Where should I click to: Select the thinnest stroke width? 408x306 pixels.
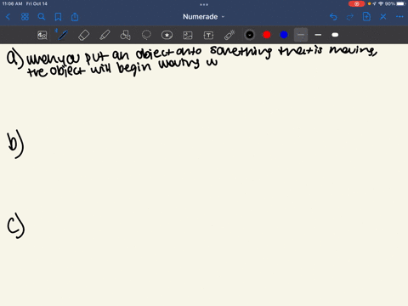click(x=301, y=35)
